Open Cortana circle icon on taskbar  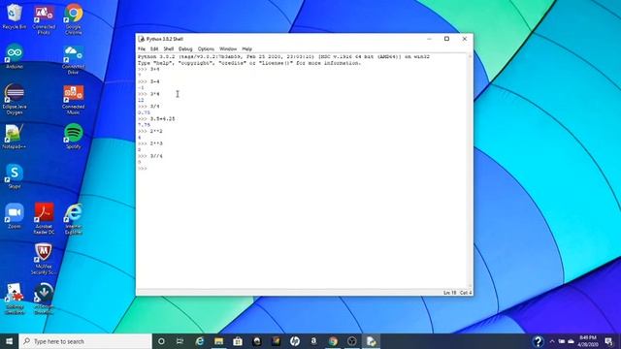click(x=161, y=341)
